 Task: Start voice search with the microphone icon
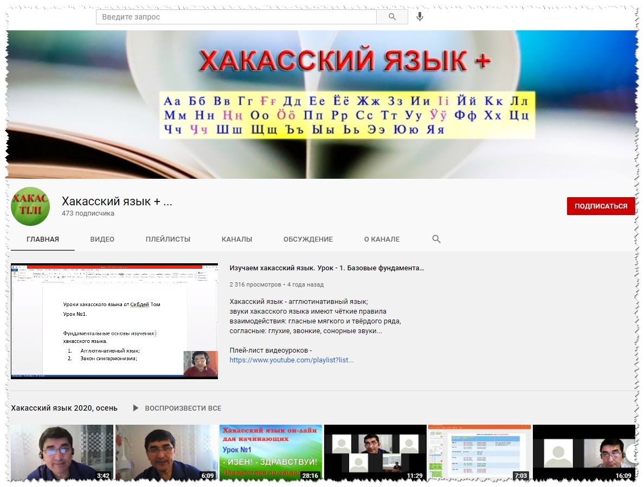(420, 17)
